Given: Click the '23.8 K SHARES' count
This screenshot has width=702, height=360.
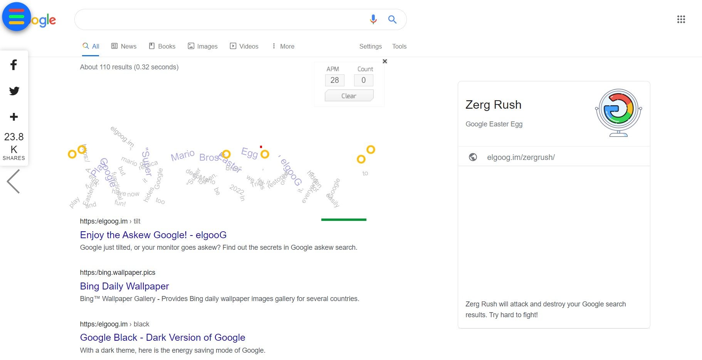Looking at the screenshot, I should [14, 146].
